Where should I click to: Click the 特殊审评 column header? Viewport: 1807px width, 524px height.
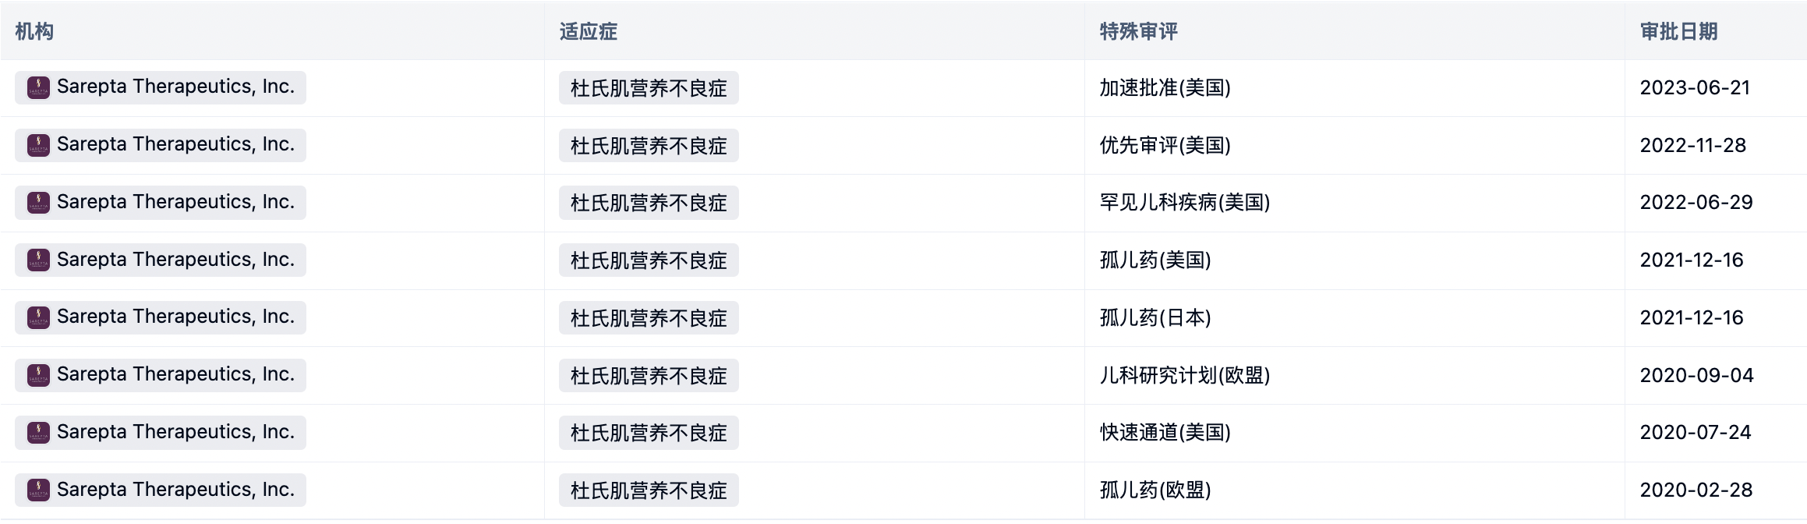click(x=1139, y=31)
